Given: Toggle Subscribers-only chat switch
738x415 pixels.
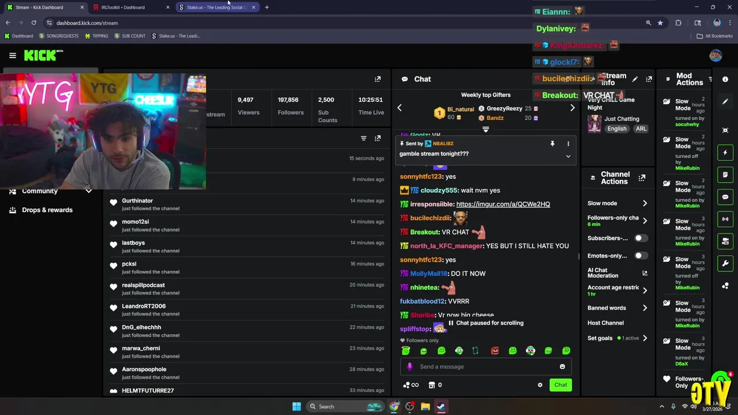Looking at the screenshot, I should [641, 238].
